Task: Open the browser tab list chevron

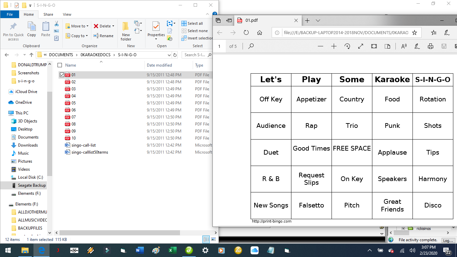Action: click(x=318, y=20)
